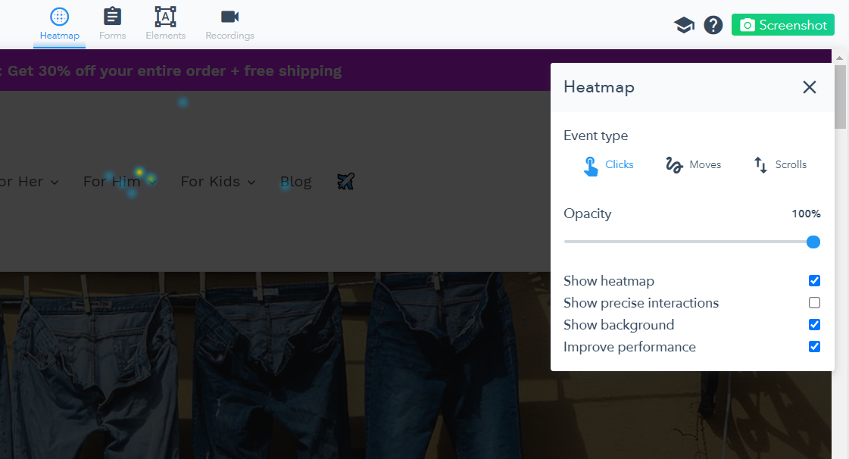Image resolution: width=849 pixels, height=459 pixels.
Task: Open the Blog link in navigation
Action: click(x=295, y=181)
